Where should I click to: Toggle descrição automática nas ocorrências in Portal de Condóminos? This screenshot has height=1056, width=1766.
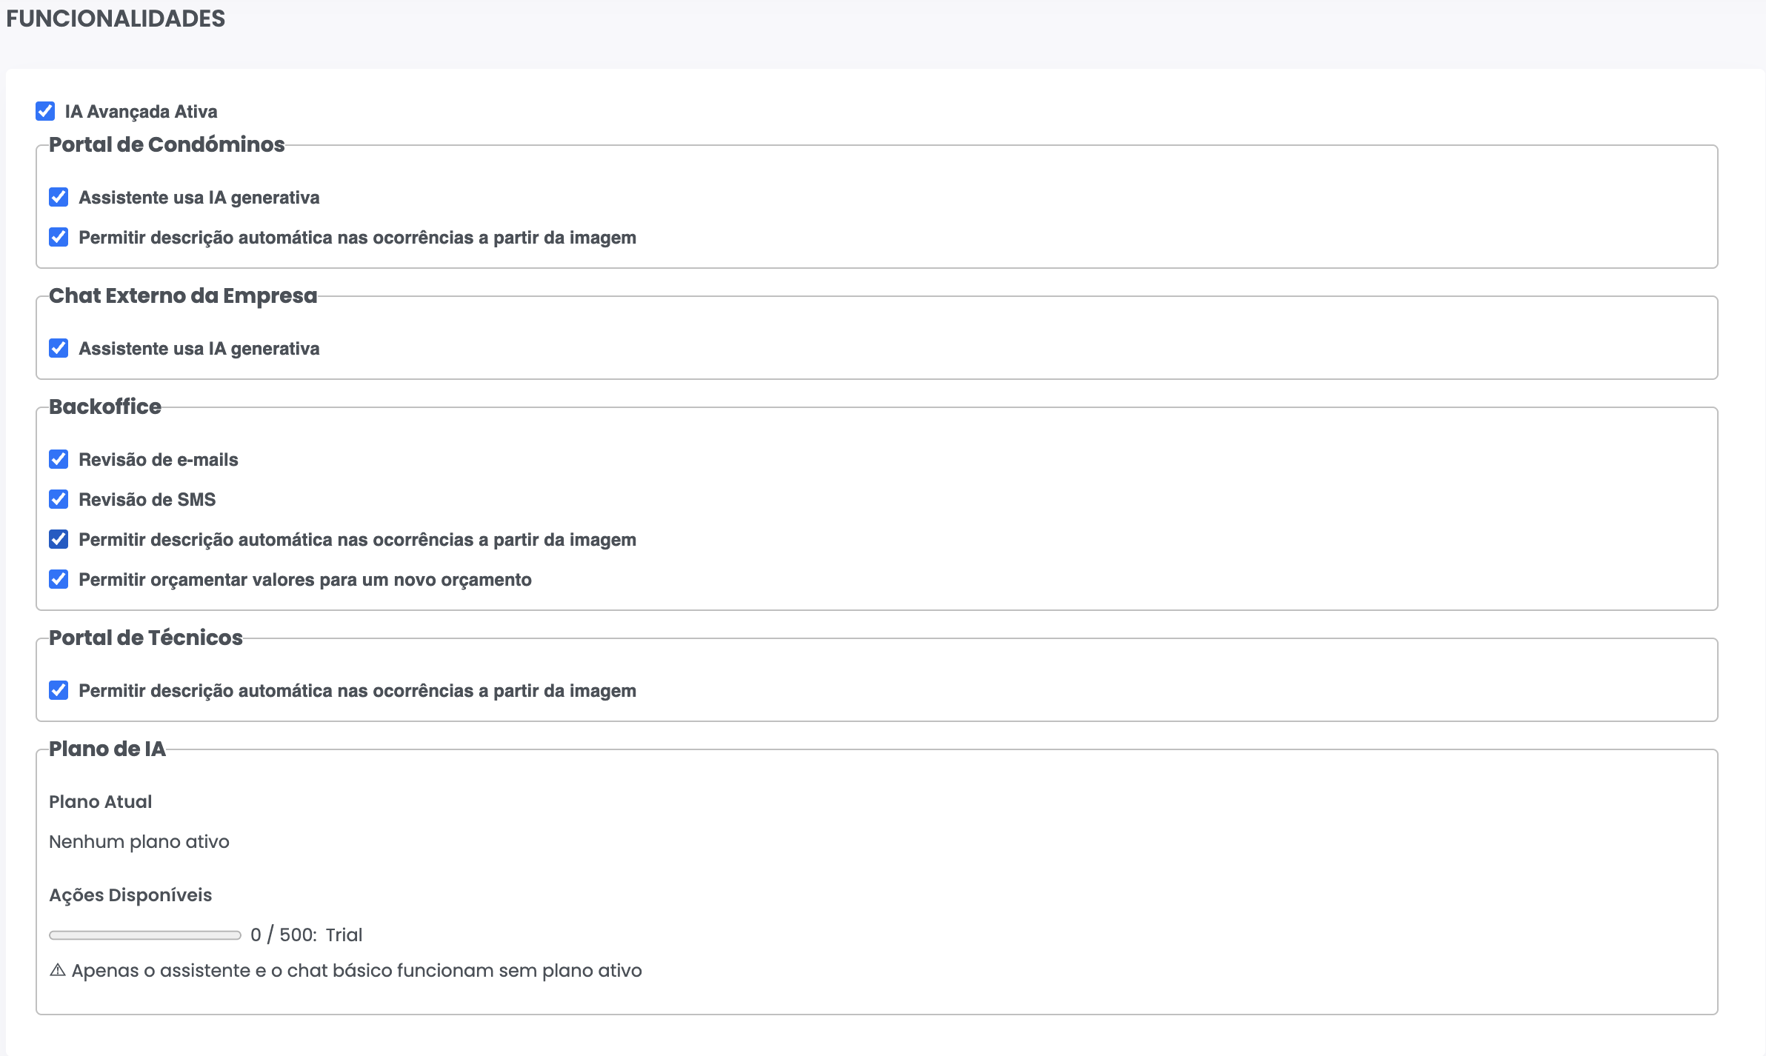point(59,237)
